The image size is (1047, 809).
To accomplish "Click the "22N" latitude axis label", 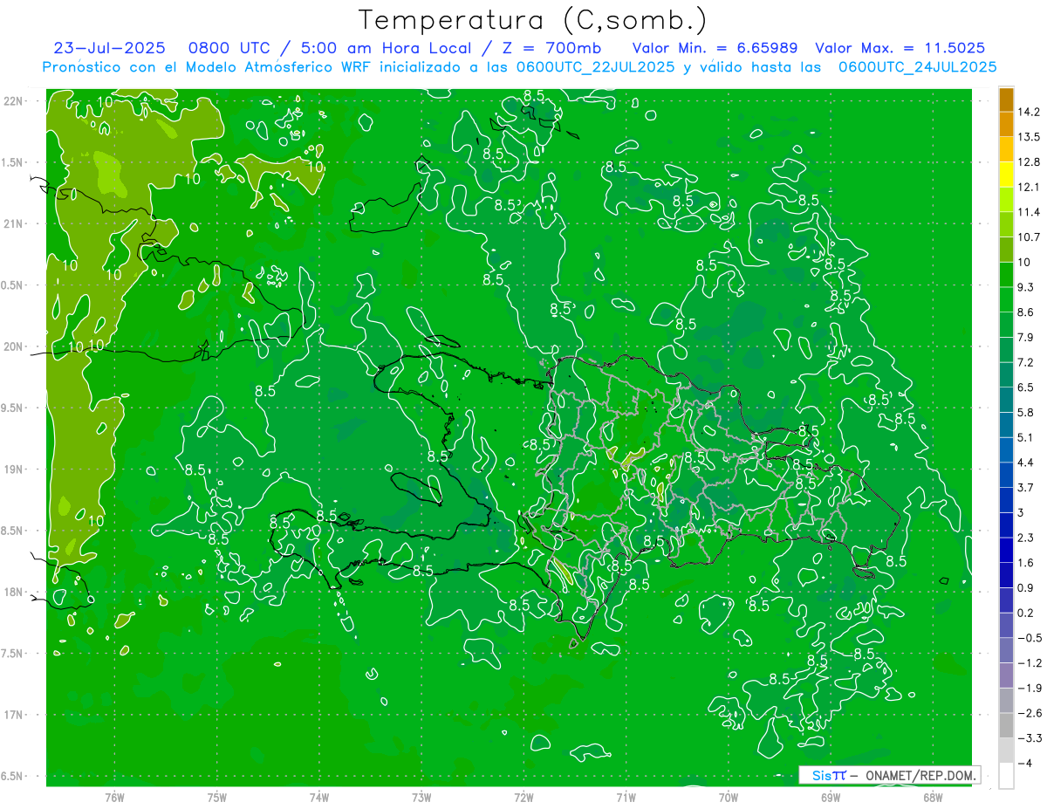I will (x=12, y=100).
